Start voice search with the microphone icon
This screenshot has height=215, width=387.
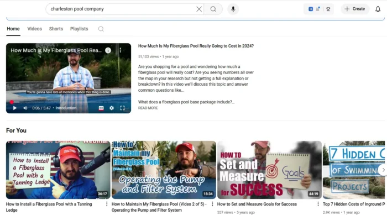[233, 9]
